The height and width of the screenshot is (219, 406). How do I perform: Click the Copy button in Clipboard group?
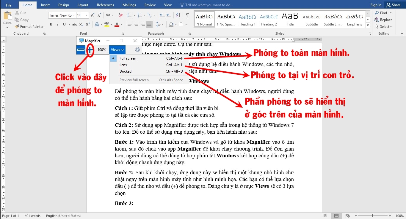[21, 20]
